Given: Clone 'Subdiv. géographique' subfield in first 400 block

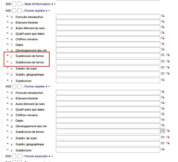Looking at the screenshot, I should [163, 73].
